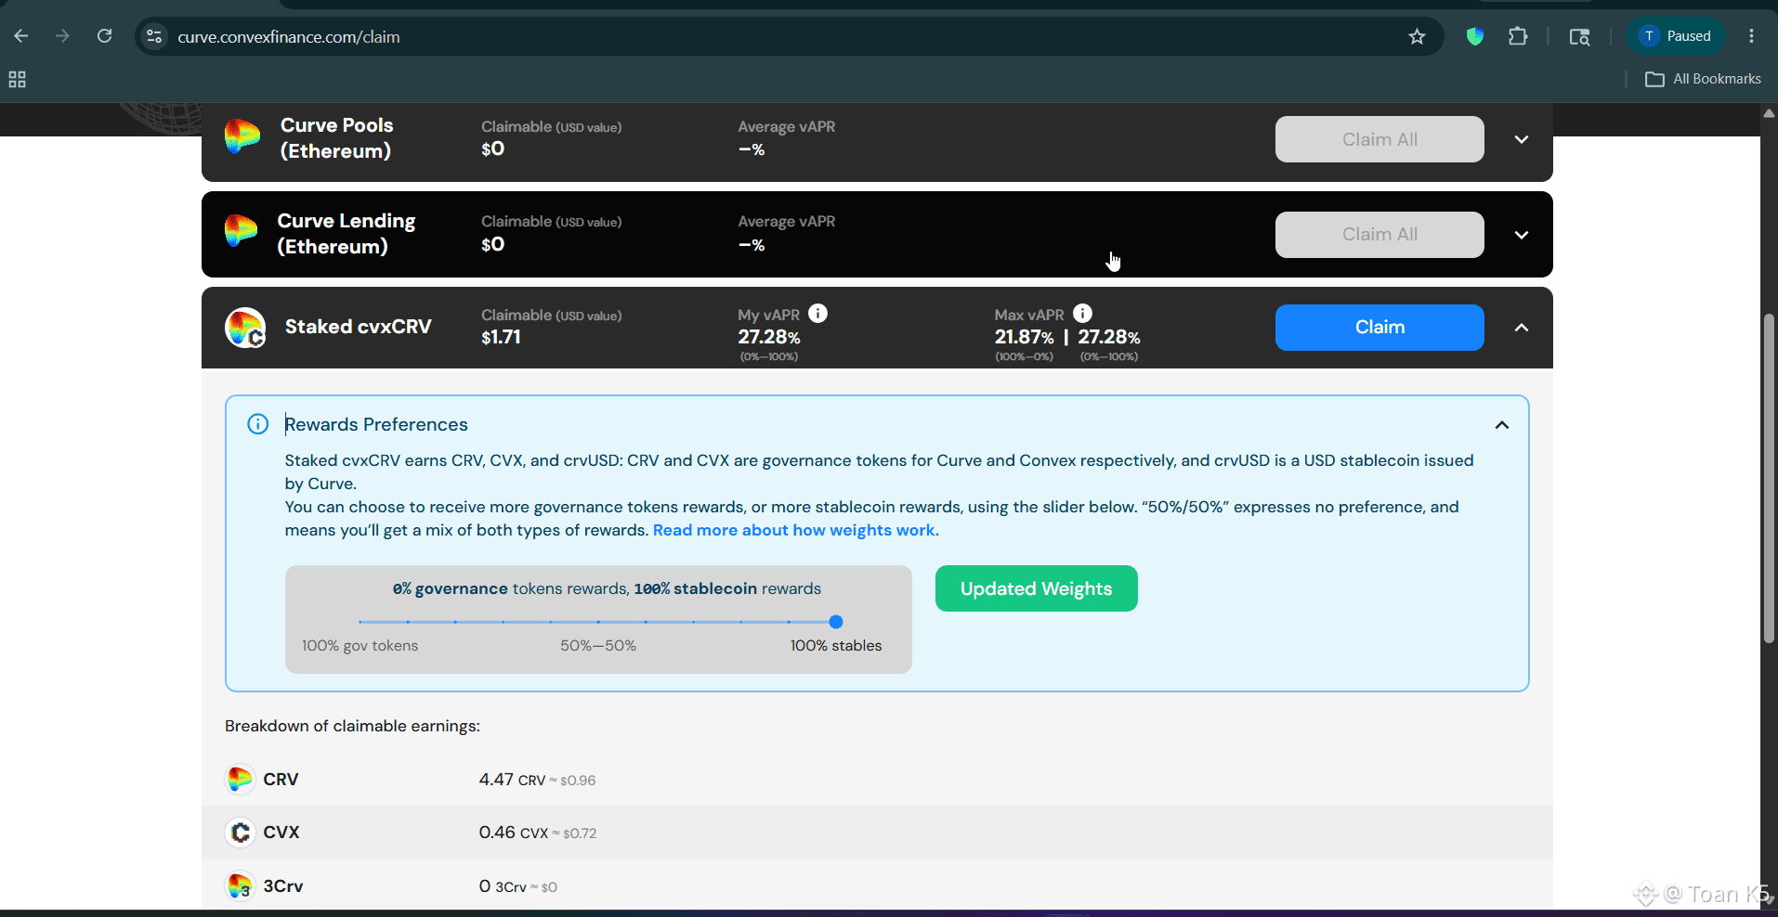
Task: Click the Curve Pools (Ethereum) logo
Action: (242, 137)
